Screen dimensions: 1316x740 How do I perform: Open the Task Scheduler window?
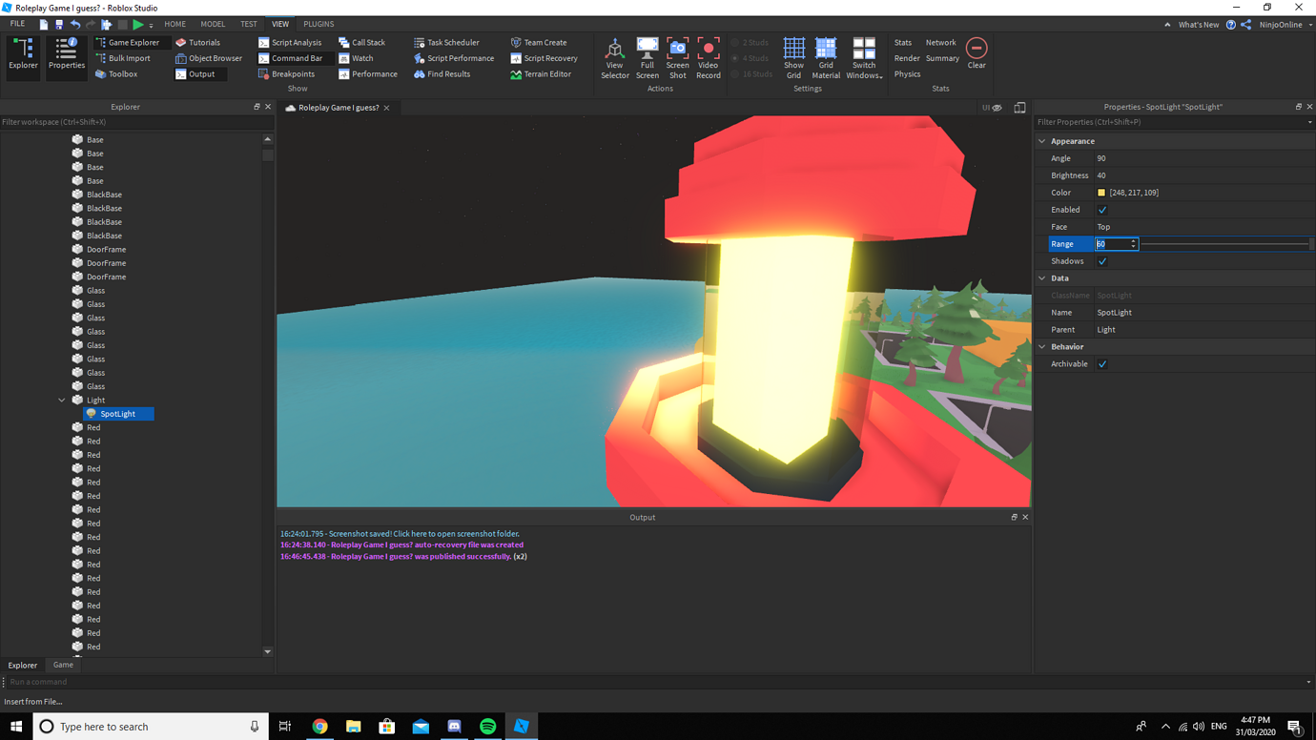446,42
